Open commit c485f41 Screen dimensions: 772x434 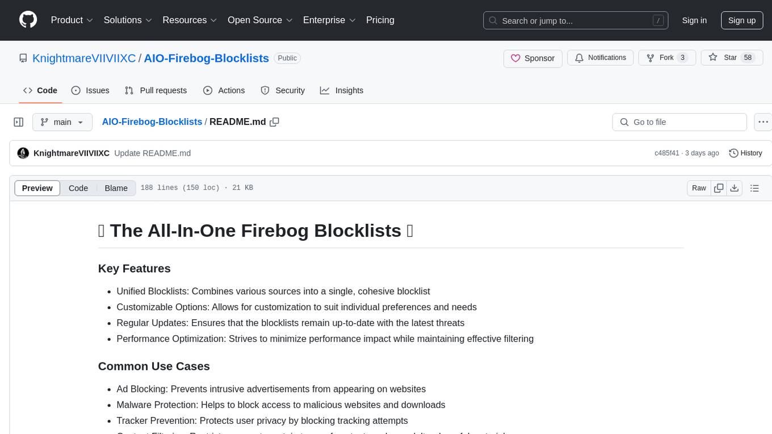tap(666, 153)
